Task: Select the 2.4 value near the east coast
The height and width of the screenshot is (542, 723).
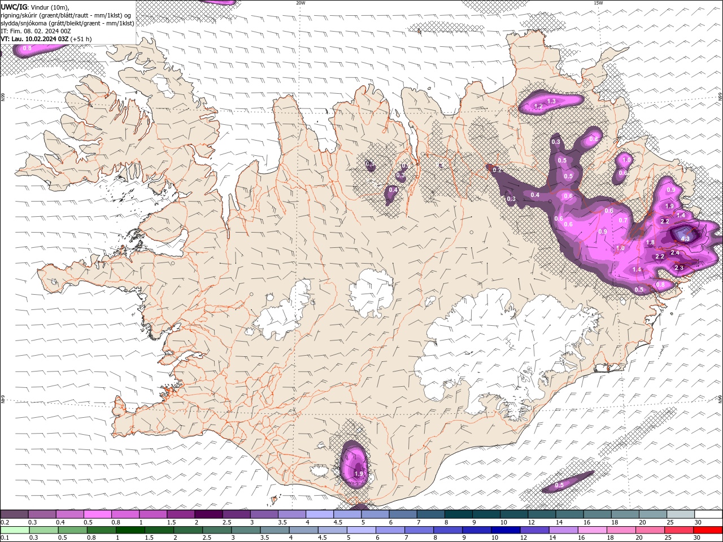Action: pyautogui.click(x=674, y=253)
